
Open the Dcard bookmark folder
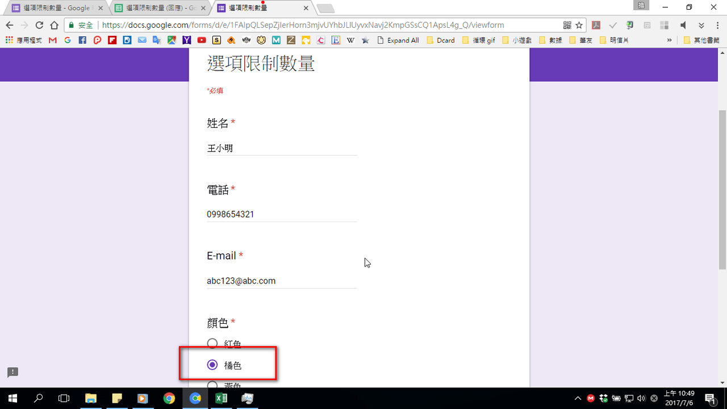click(x=441, y=40)
